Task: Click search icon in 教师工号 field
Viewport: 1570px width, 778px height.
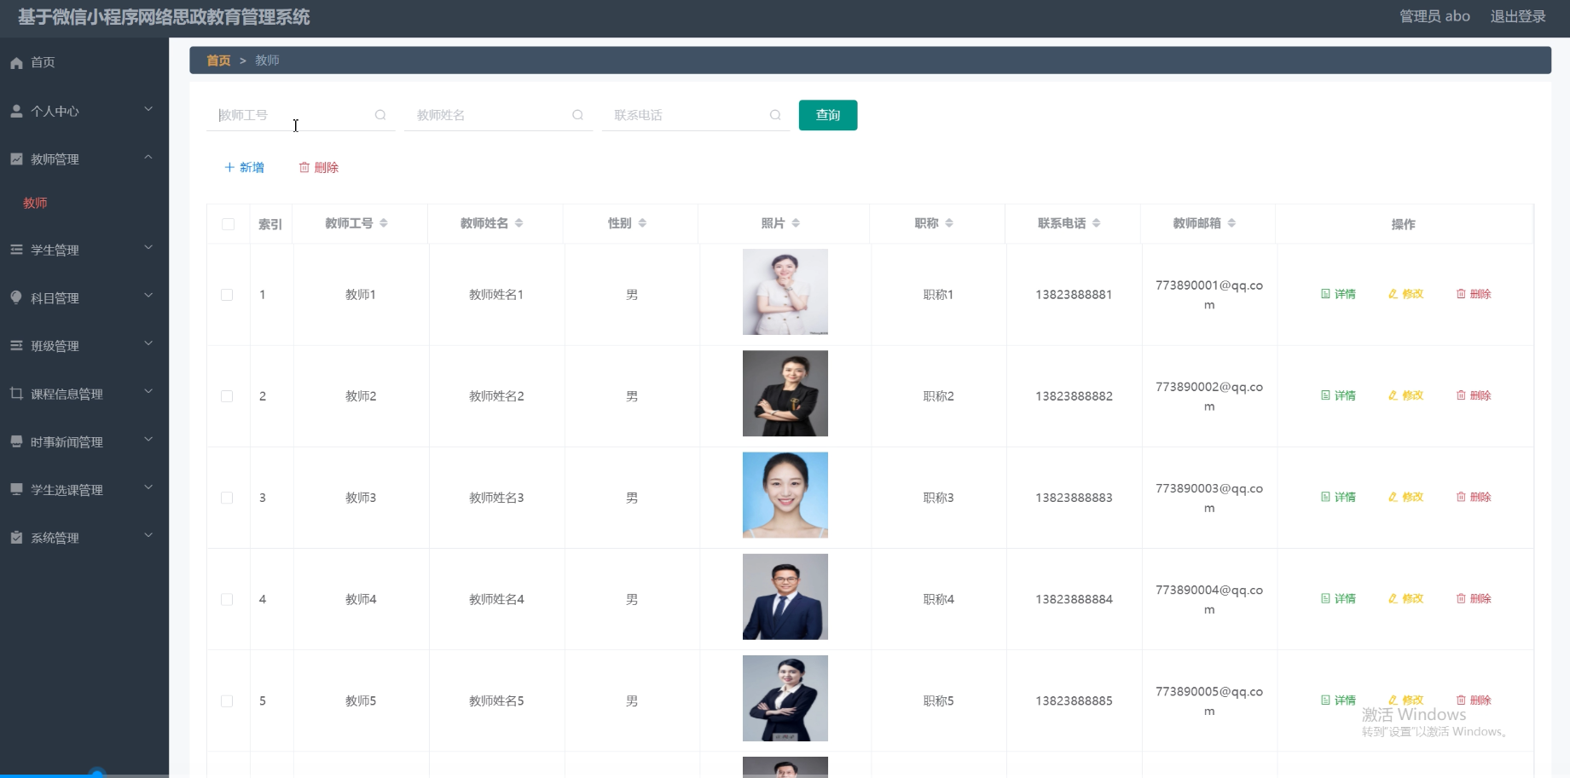Action: pyautogui.click(x=380, y=115)
